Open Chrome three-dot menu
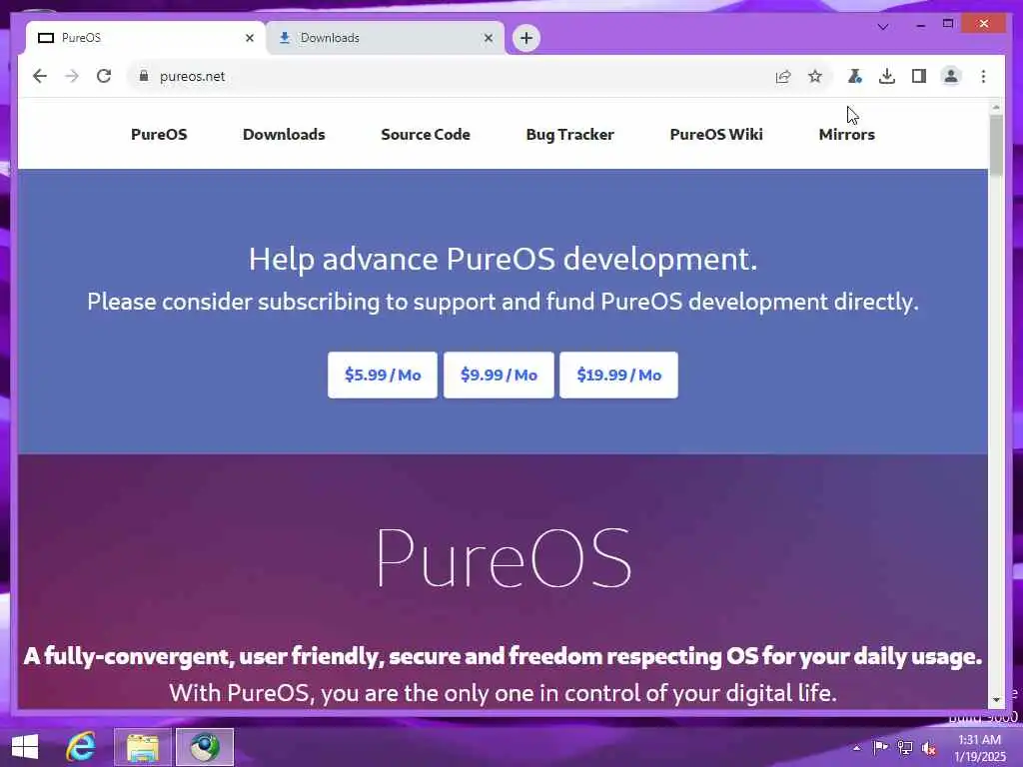This screenshot has width=1023, height=767. point(983,76)
